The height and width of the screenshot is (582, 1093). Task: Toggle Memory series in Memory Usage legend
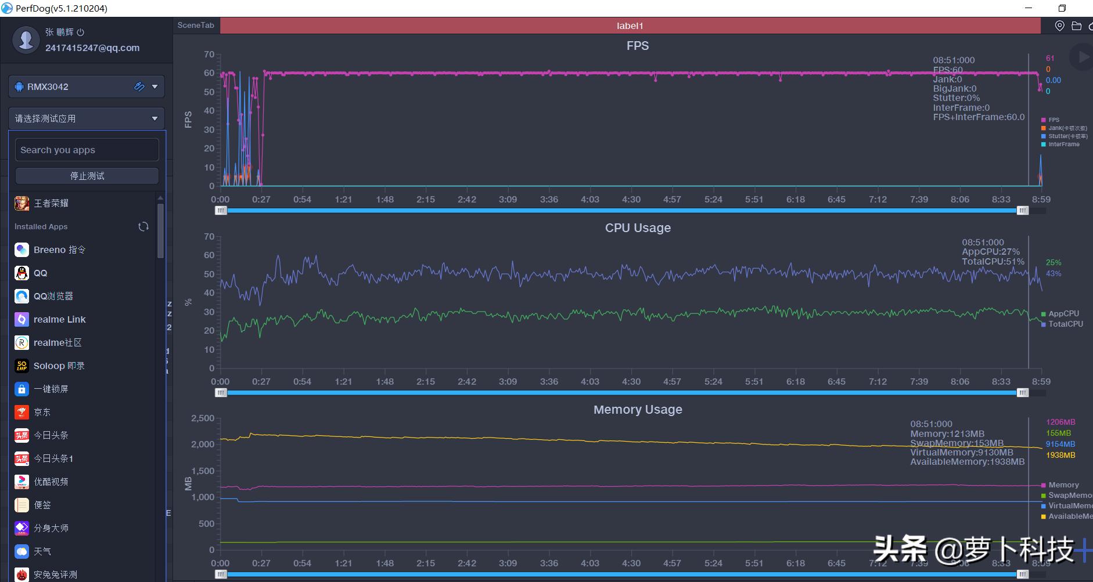click(1063, 485)
